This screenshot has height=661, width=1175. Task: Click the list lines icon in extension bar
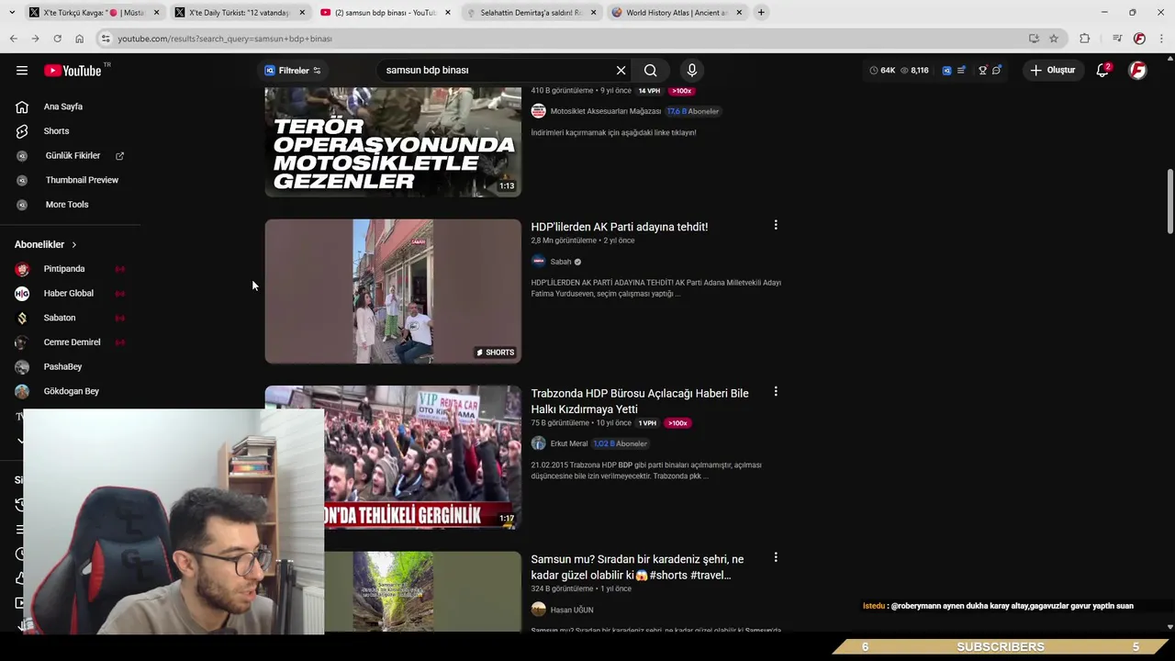[x=961, y=71]
